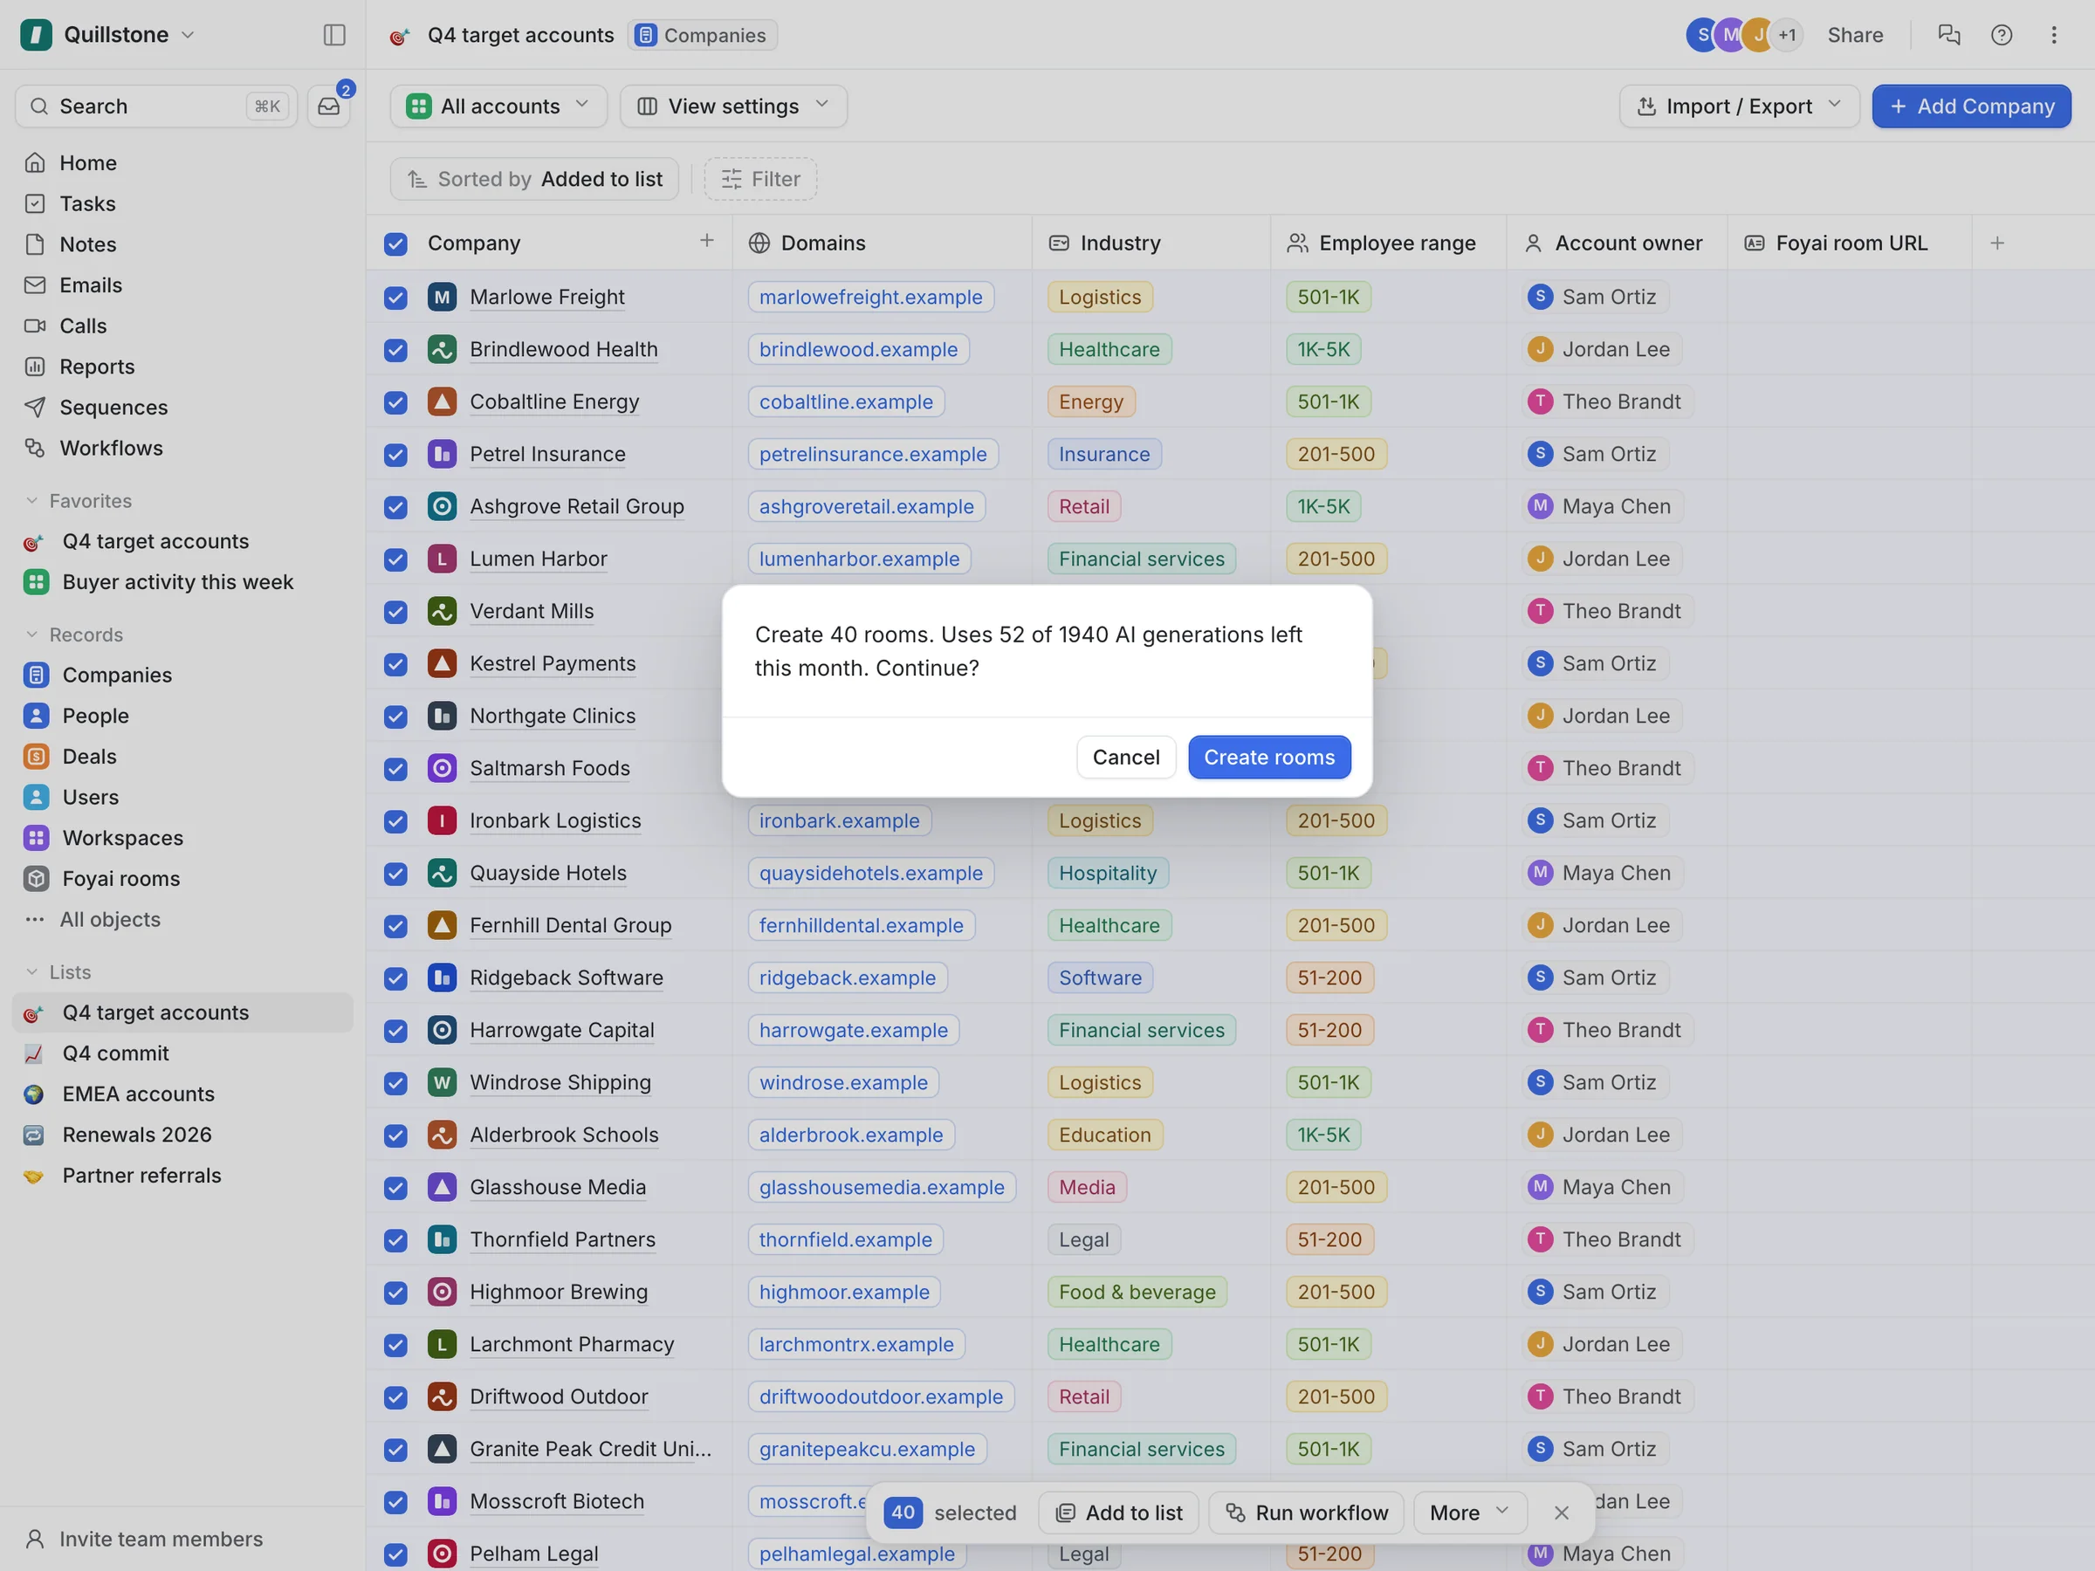The image size is (2095, 1571).
Task: Expand the View settings dropdown
Action: click(x=733, y=106)
